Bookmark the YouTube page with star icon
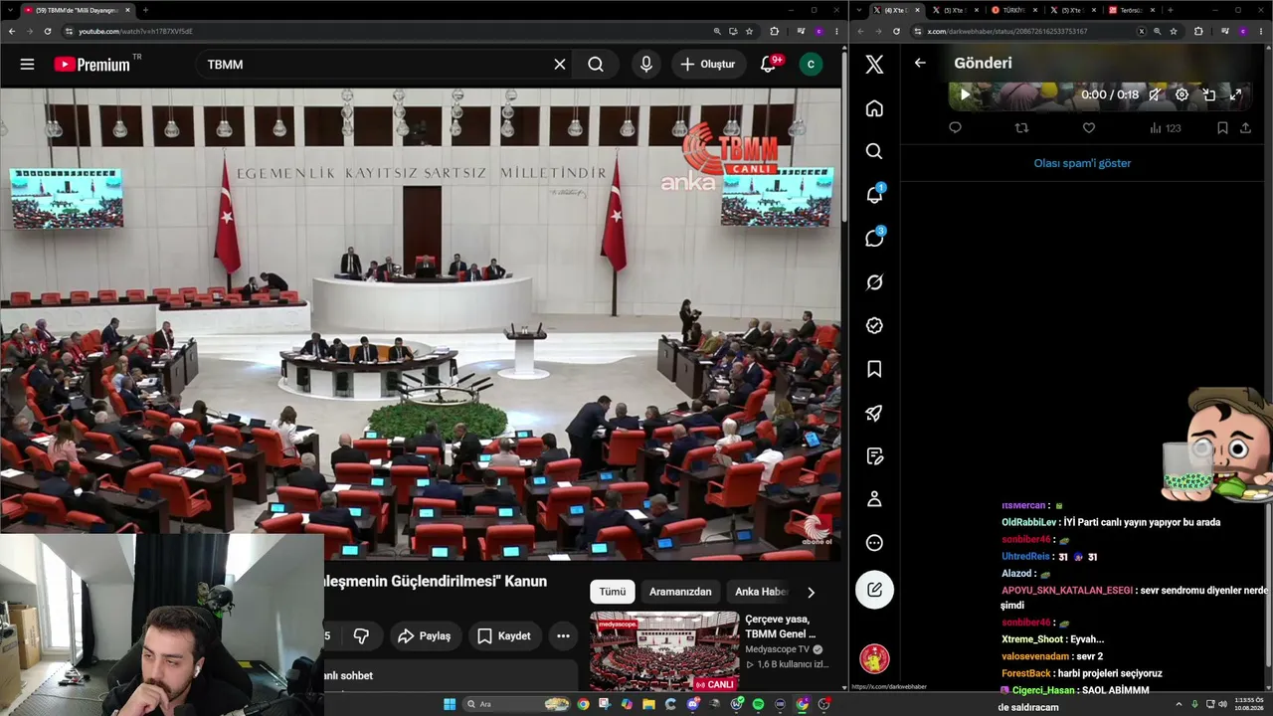Image resolution: width=1273 pixels, height=716 pixels. point(750,31)
